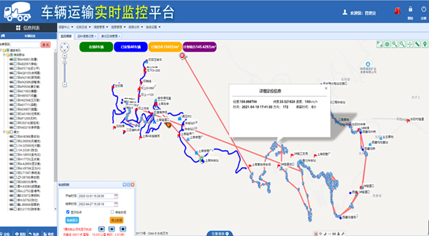Expand the 位置信息 bottom panel
The width and height of the screenshot is (429, 236).
[219, 234]
